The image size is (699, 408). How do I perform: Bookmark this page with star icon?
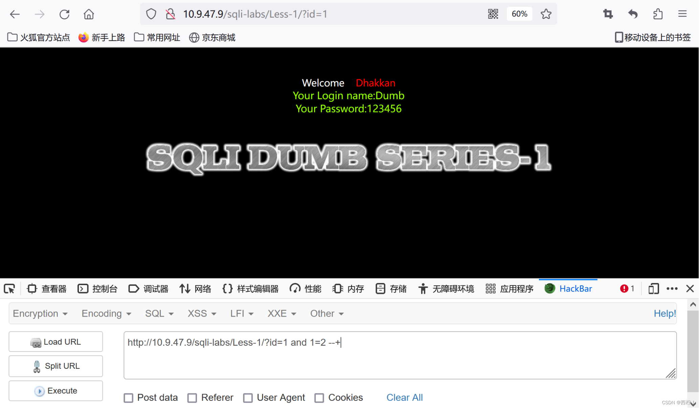546,14
